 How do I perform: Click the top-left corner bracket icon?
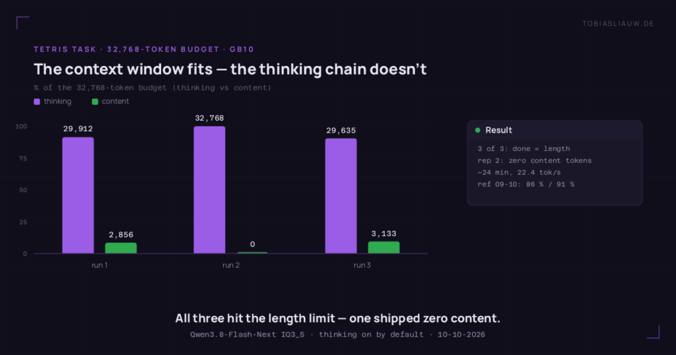click(x=22, y=22)
